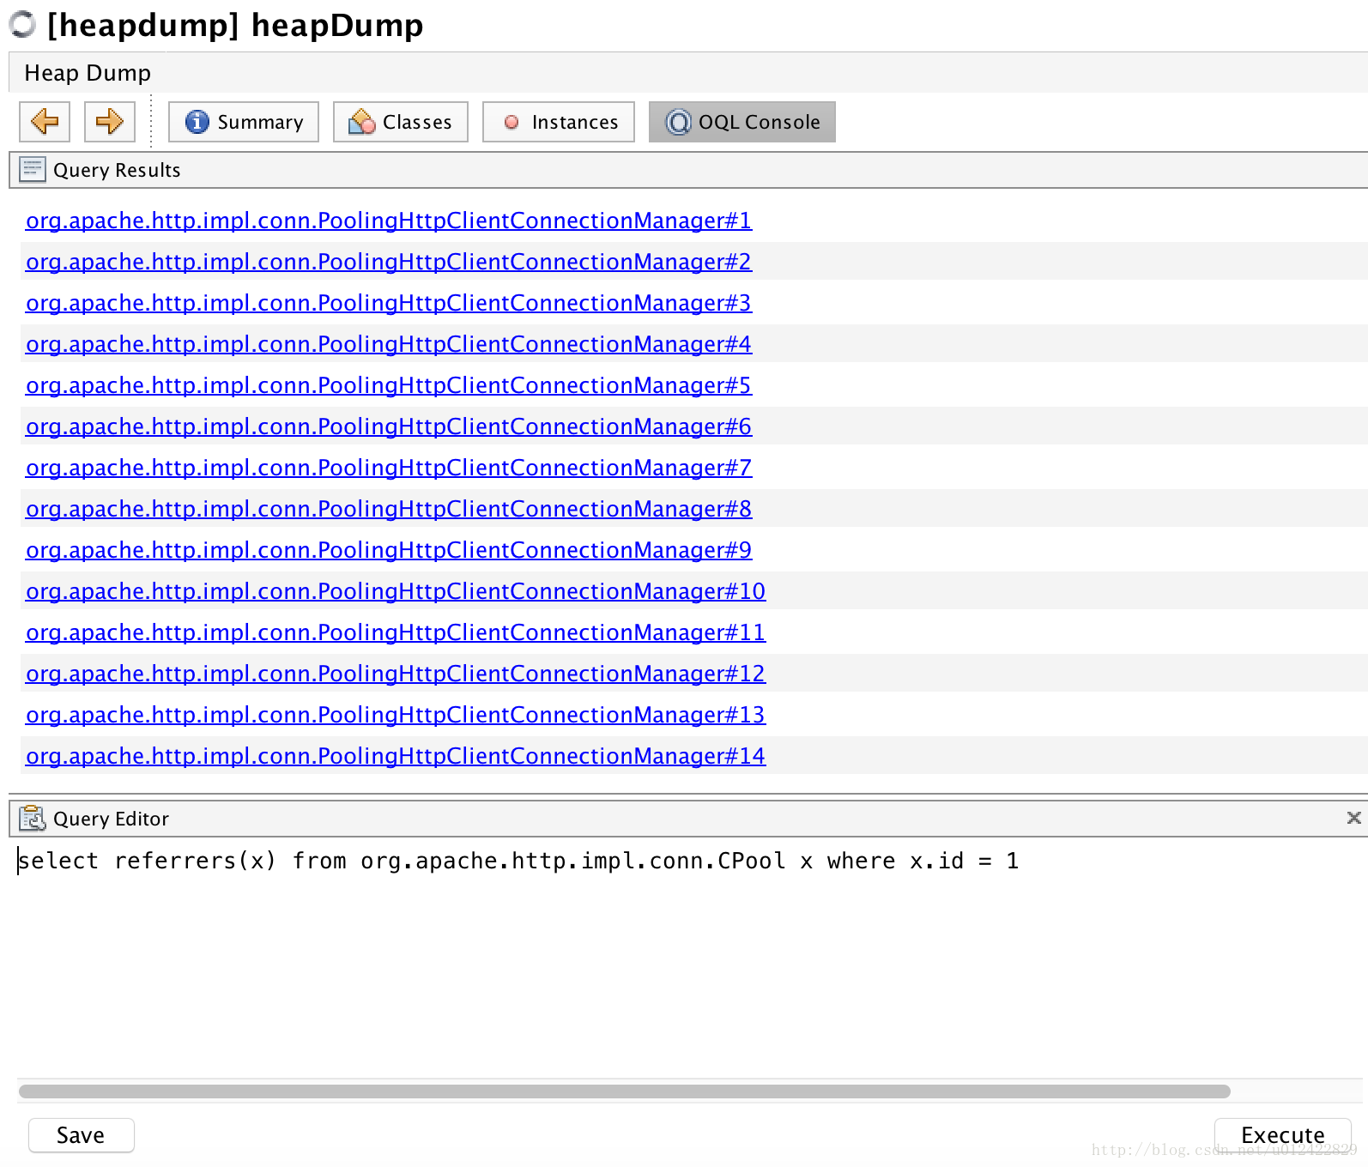Screen dimensions: 1368x1167
Task: Follow the PoolingHttpClientConnectionManager#9 link
Action: pyautogui.click(x=389, y=550)
